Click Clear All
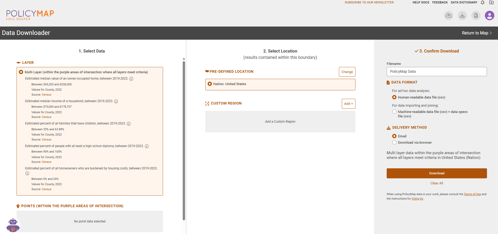Viewport: 498px width, 234px height. 437,183
